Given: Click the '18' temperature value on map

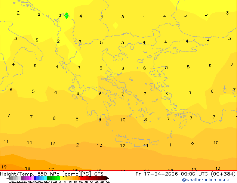Looking at the screenshot, I should click(28, 168).
